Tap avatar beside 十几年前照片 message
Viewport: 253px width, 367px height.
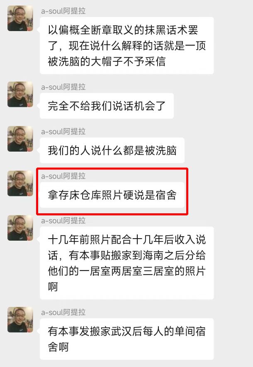20,228
